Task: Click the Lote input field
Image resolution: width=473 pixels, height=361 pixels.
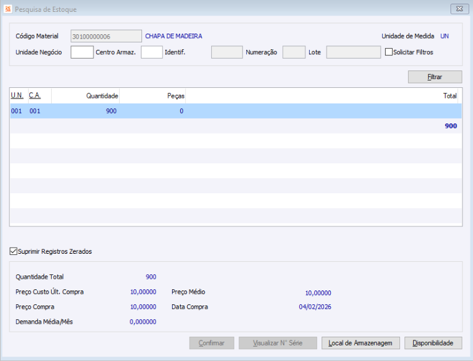Action: 353,52
